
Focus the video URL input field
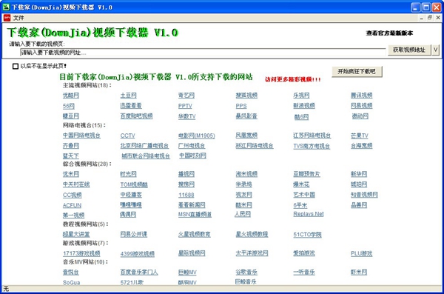tap(203, 53)
